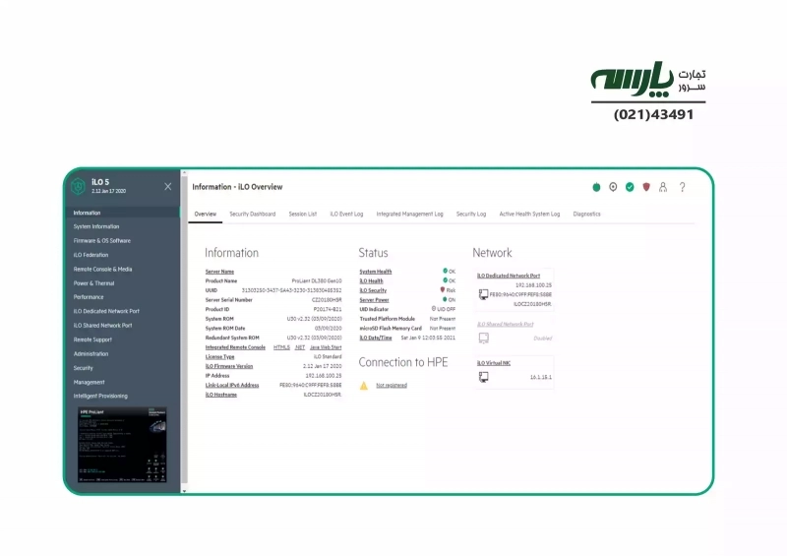787x556 pixels.
Task: Open the iLO Event Log tab
Action: pos(346,214)
